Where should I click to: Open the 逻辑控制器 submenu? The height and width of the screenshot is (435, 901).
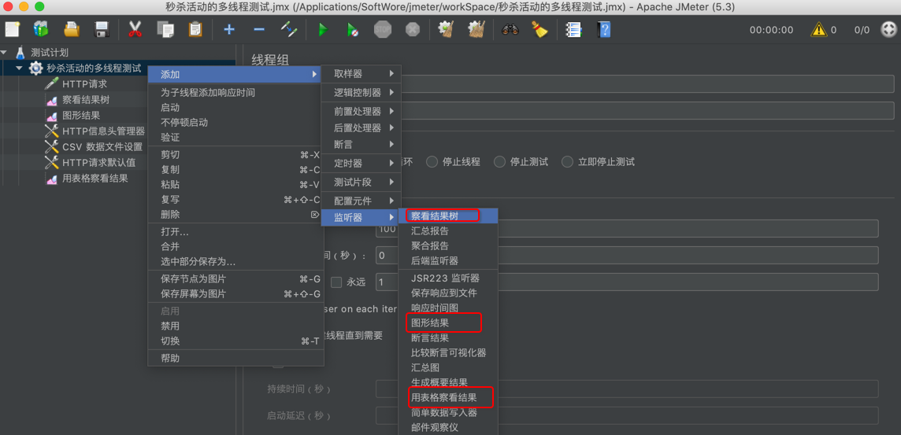point(361,92)
